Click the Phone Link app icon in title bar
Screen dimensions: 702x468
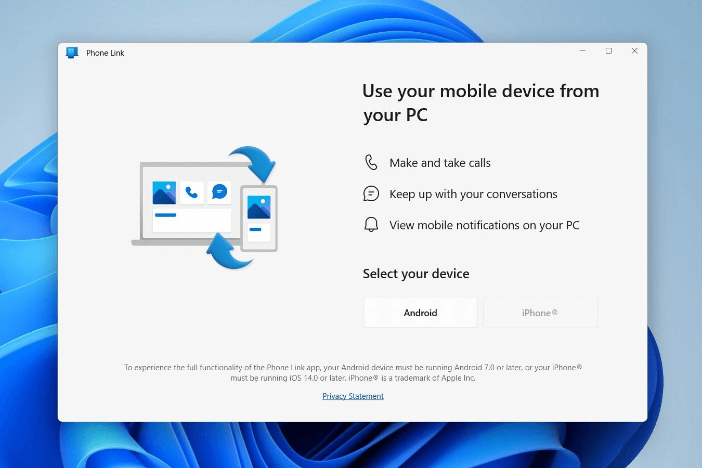(72, 53)
